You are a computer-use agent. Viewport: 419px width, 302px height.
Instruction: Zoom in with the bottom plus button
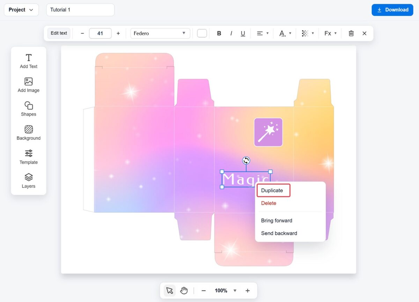pos(248,290)
